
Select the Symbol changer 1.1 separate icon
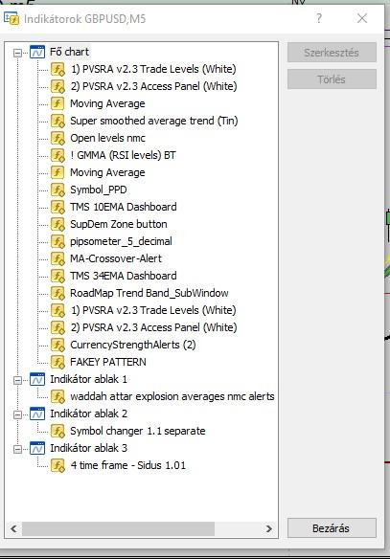click(57, 431)
